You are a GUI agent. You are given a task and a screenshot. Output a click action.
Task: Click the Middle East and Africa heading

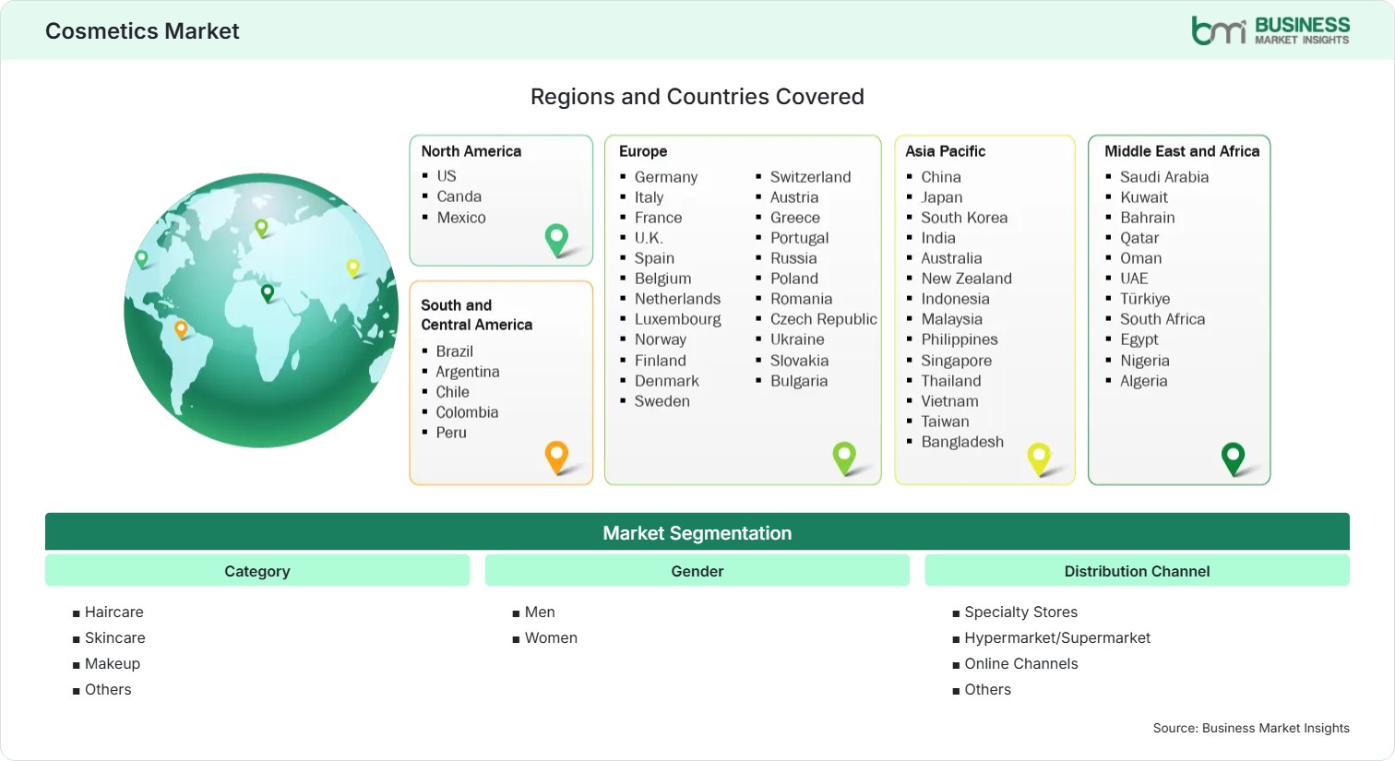tap(1182, 151)
